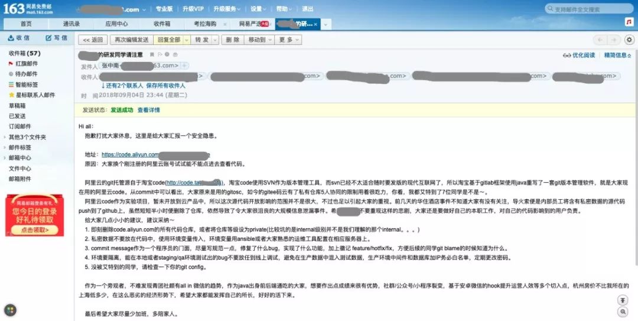Go to the next email arrow
638x321 pixels.
click(614, 40)
